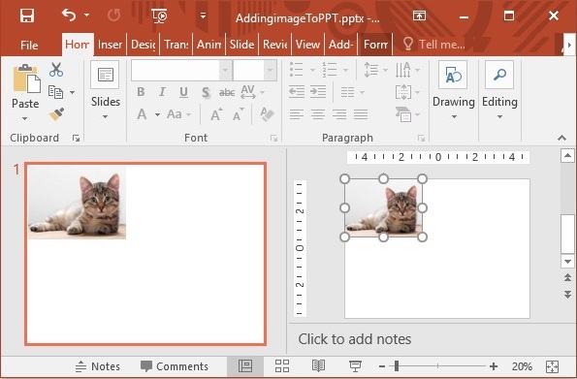Click the font size combo box
The image size is (577, 379).
255,70
